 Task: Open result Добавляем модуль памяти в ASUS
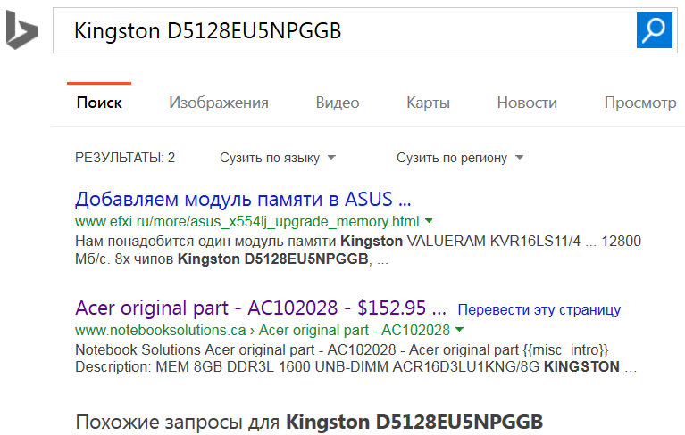tap(243, 198)
